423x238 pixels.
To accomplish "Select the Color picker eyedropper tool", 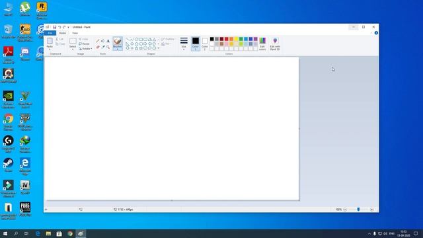I will tap(103, 47).
